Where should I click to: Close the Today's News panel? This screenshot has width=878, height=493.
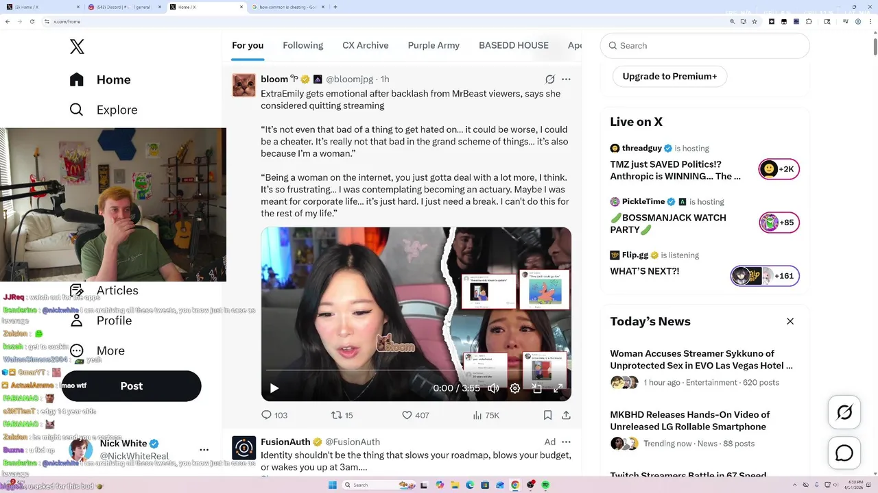pyautogui.click(x=790, y=321)
